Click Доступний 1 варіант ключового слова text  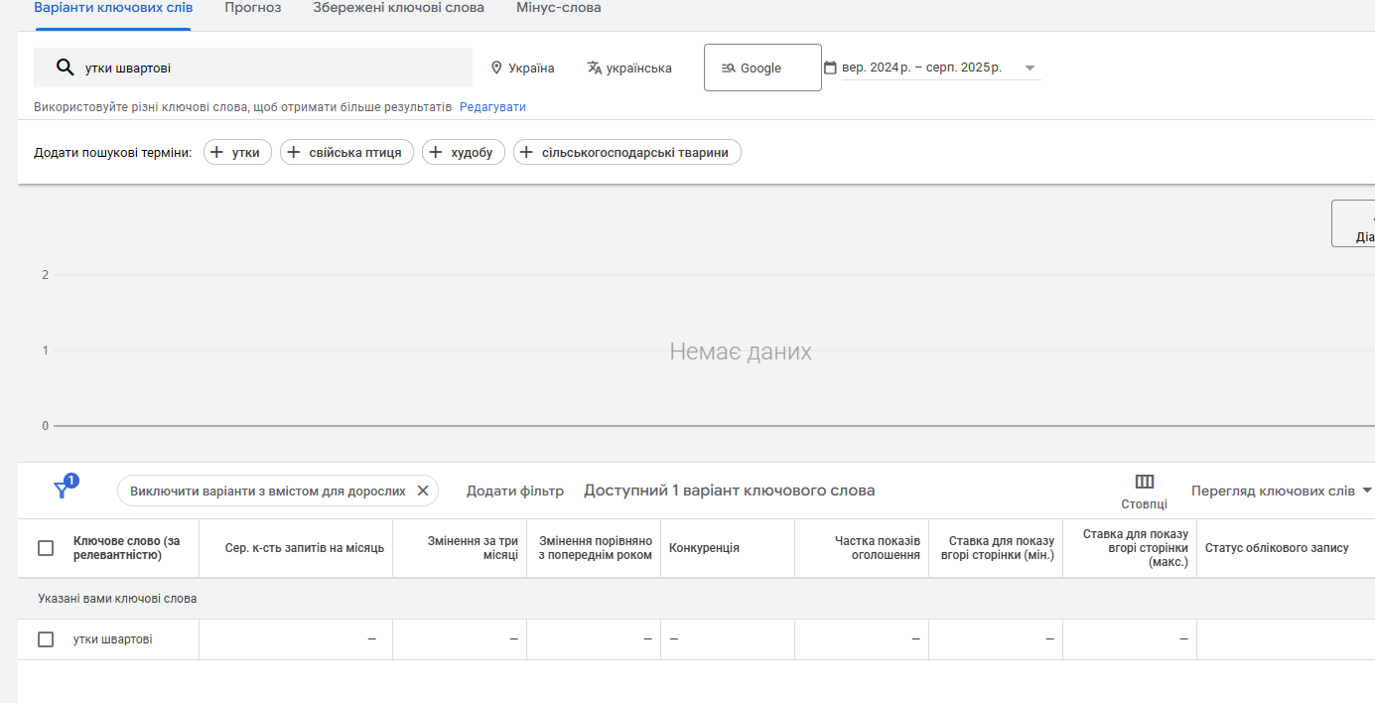pos(730,491)
